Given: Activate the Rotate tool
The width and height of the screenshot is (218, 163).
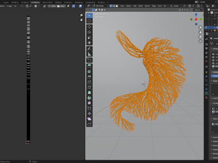Looking at the screenshot, I should click(89, 32).
